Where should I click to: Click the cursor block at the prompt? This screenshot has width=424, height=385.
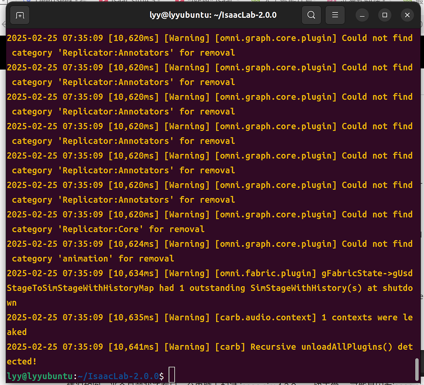pos(172,375)
